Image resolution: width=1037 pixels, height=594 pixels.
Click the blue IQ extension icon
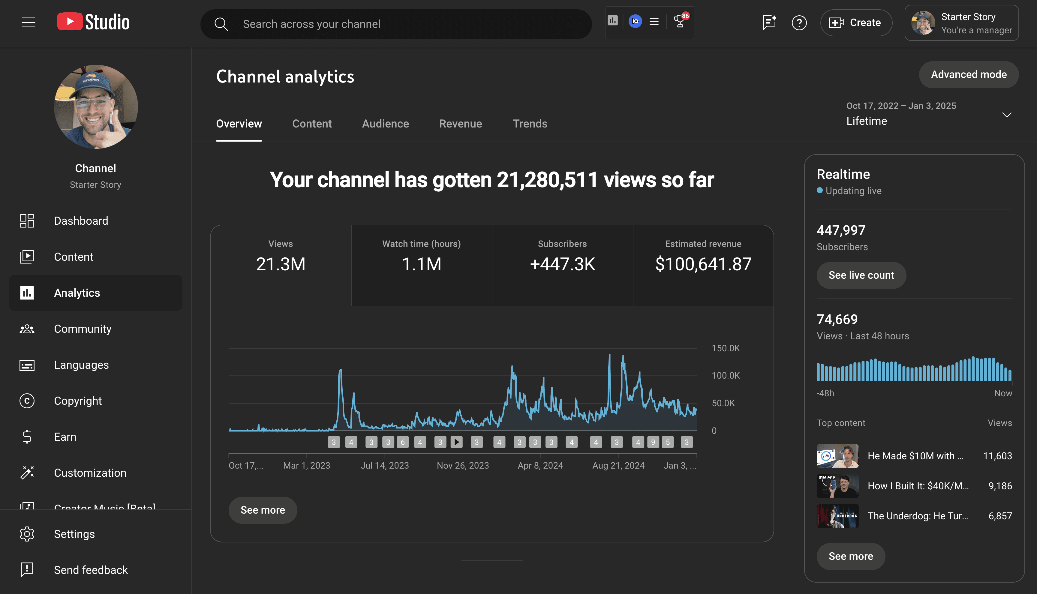[635, 21]
